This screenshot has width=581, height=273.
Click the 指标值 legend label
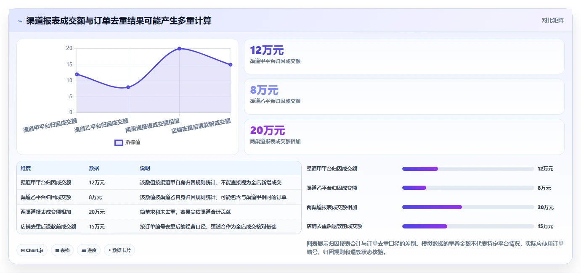coord(133,142)
